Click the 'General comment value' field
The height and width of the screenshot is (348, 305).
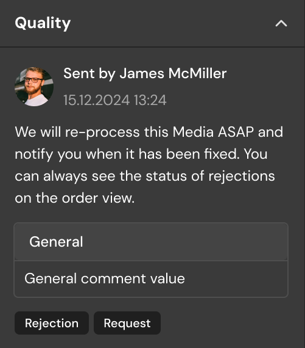tap(151, 279)
